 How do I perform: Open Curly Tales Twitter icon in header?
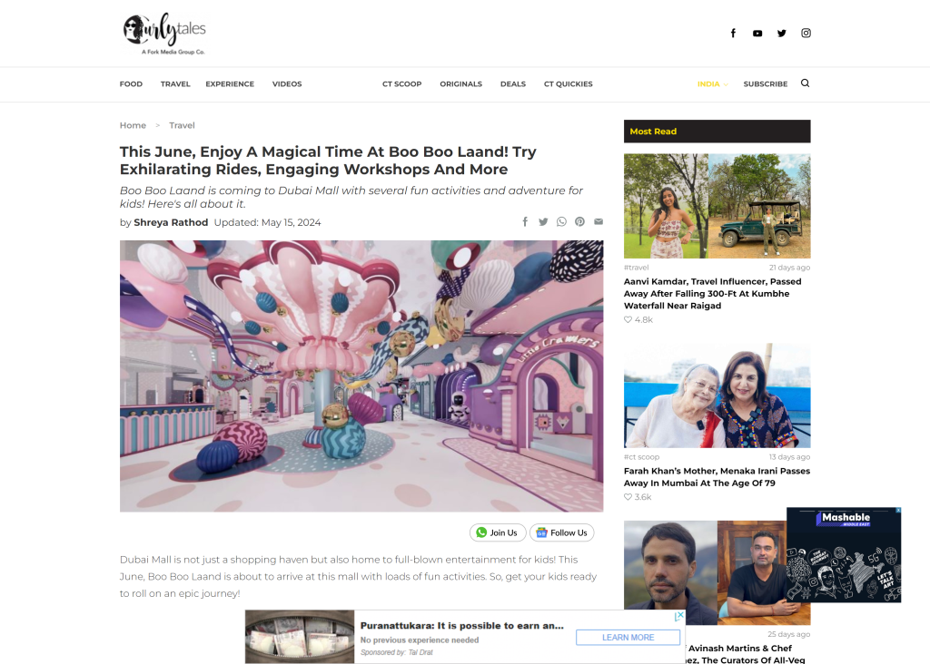coord(782,34)
